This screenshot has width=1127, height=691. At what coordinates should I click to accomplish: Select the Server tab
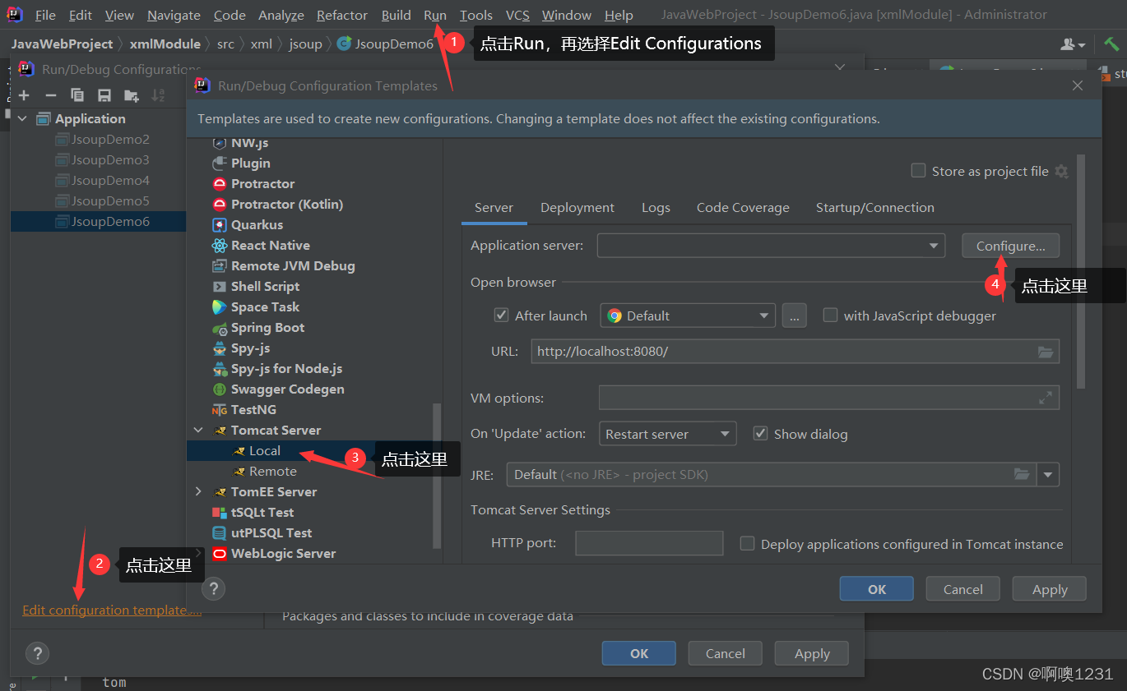[x=494, y=208]
